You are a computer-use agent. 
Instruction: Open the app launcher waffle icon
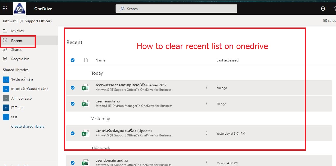point(5,9)
